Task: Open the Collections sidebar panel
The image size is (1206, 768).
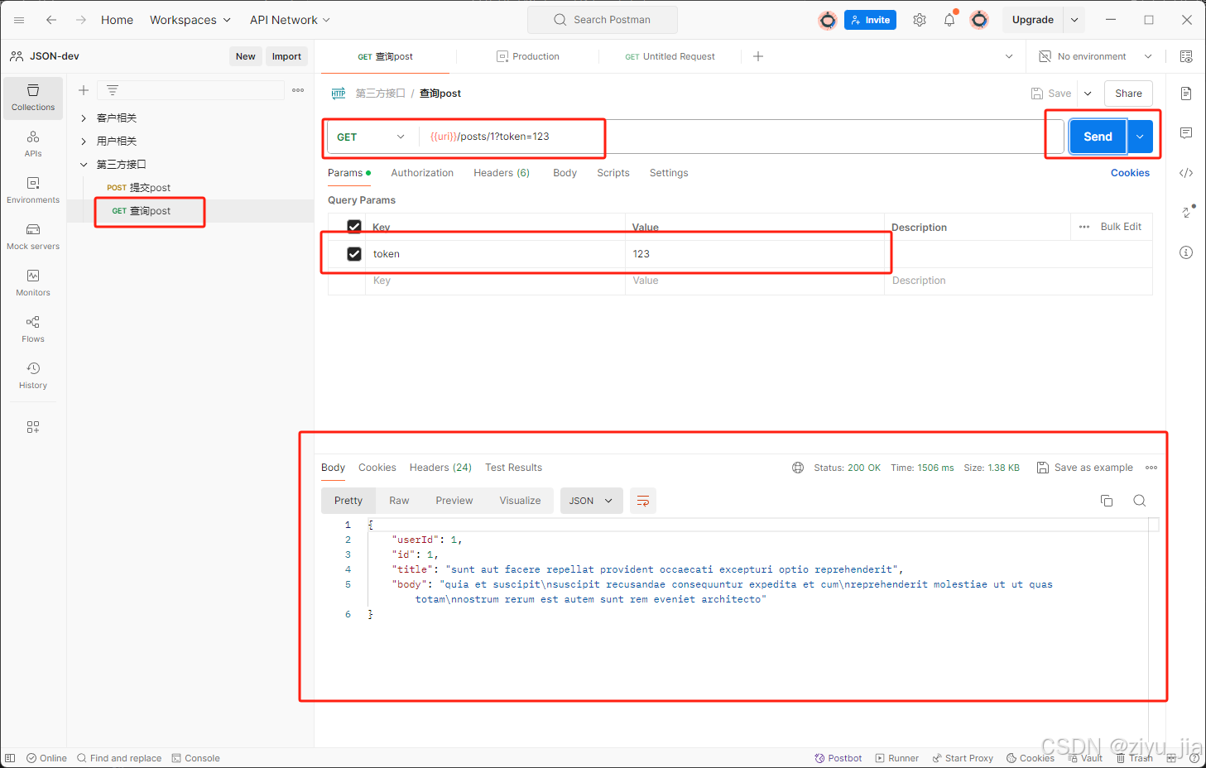Action: (x=33, y=98)
